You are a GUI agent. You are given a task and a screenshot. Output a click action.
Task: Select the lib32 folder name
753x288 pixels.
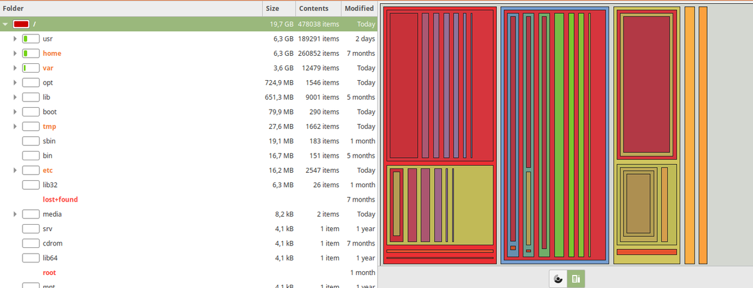[50, 185]
